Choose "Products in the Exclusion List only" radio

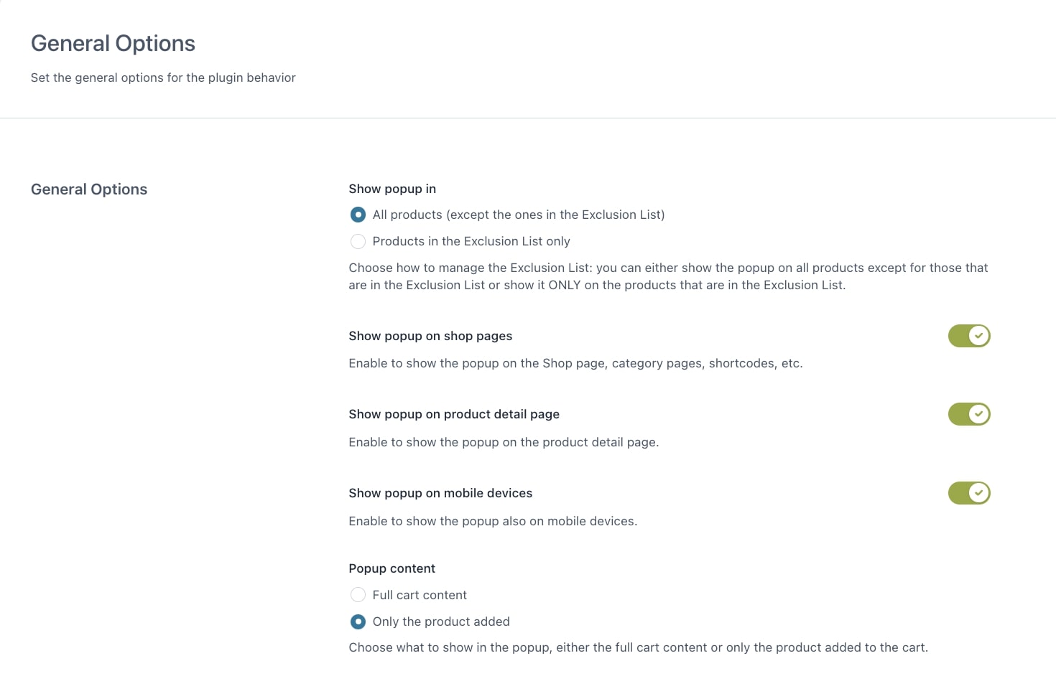tap(358, 241)
